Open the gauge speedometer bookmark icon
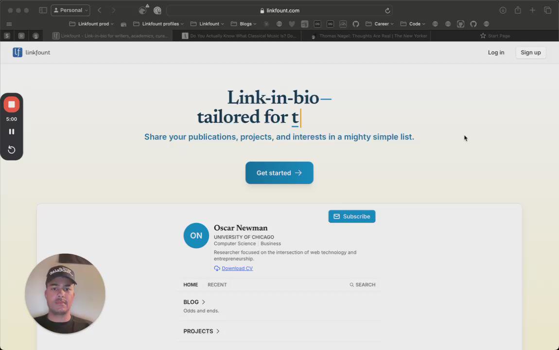The image size is (559, 350). (x=343, y=24)
